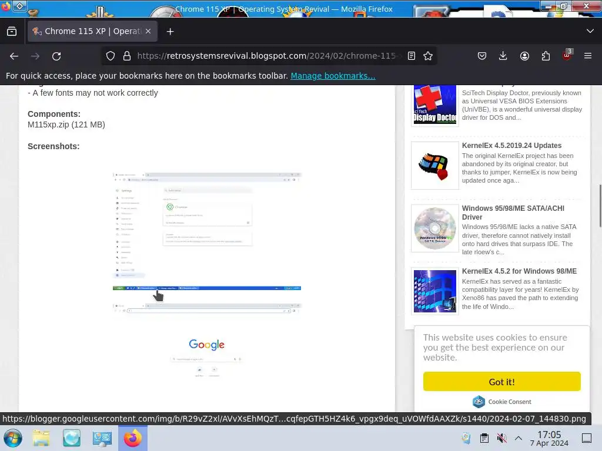Click the M115xp.zip (121 MB) text
This screenshot has height=451, width=602.
click(x=66, y=124)
